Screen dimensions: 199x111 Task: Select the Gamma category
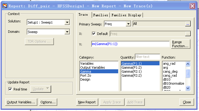[x=99, y=71]
